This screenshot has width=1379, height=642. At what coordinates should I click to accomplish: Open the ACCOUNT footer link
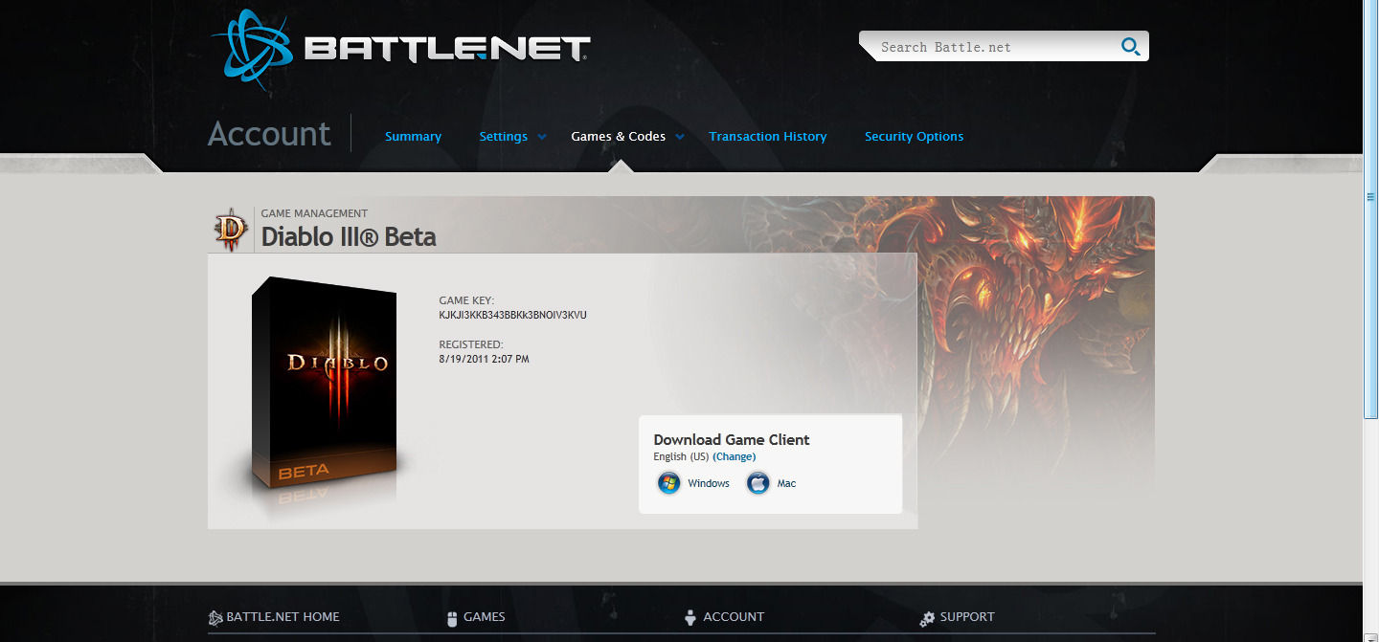(x=734, y=617)
